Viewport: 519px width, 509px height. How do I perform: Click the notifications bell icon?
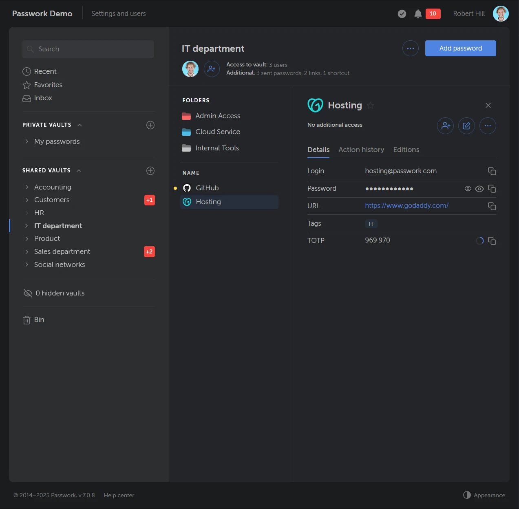pos(418,14)
